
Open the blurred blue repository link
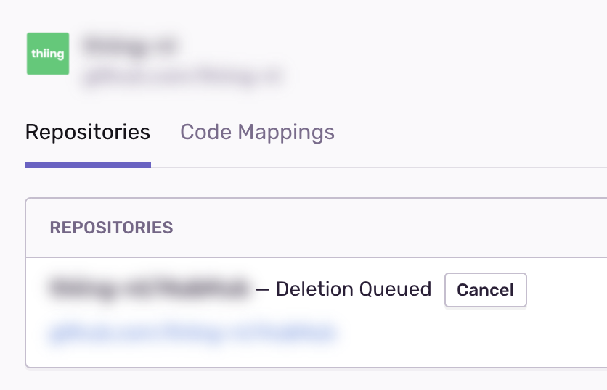click(x=192, y=333)
